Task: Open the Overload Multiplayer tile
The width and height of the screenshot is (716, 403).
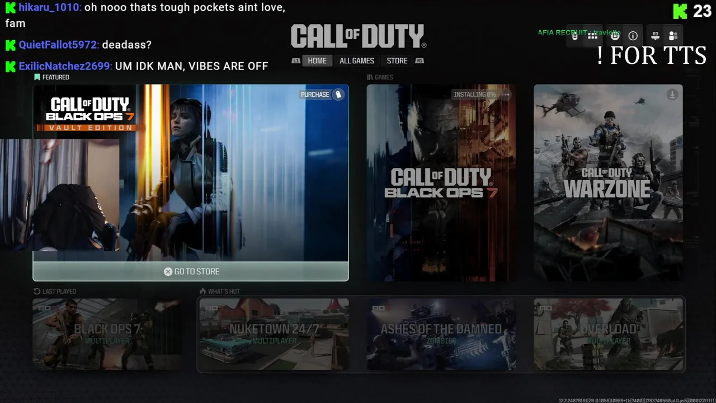Action: tap(608, 334)
